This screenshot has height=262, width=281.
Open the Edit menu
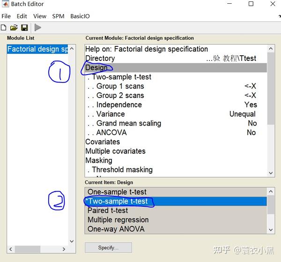[22, 16]
